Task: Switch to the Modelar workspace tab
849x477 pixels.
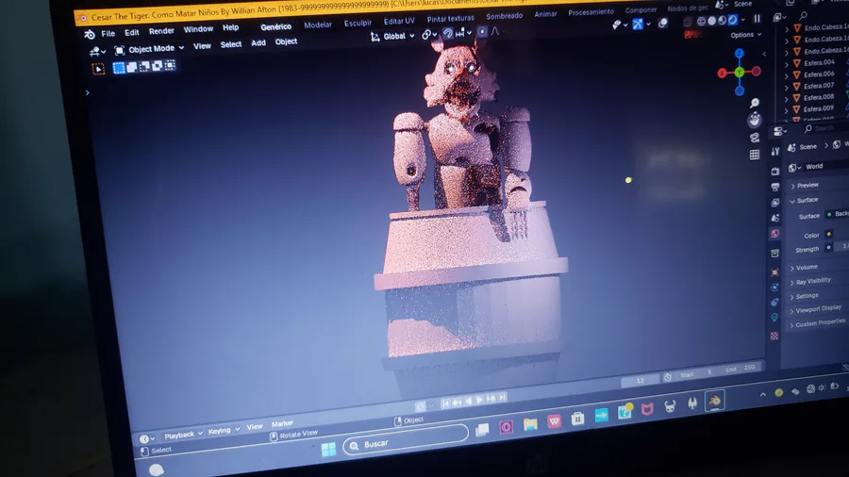Action: pos(318,25)
